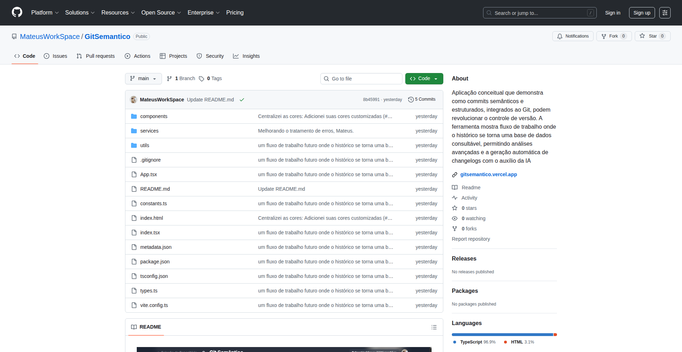The height and width of the screenshot is (352, 682).
Task: Click the notifications bell icon
Action: (559, 36)
